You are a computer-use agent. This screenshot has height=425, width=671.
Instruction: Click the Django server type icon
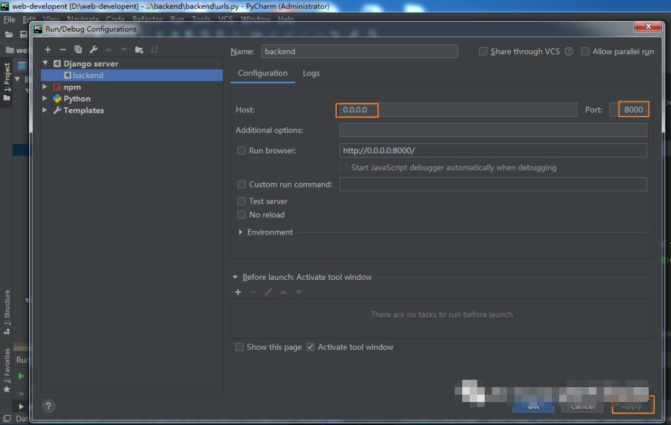pyautogui.click(x=57, y=64)
